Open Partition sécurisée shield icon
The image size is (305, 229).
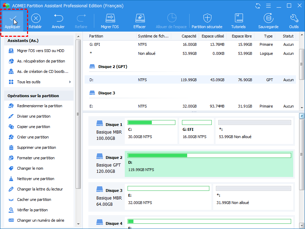[207, 18]
